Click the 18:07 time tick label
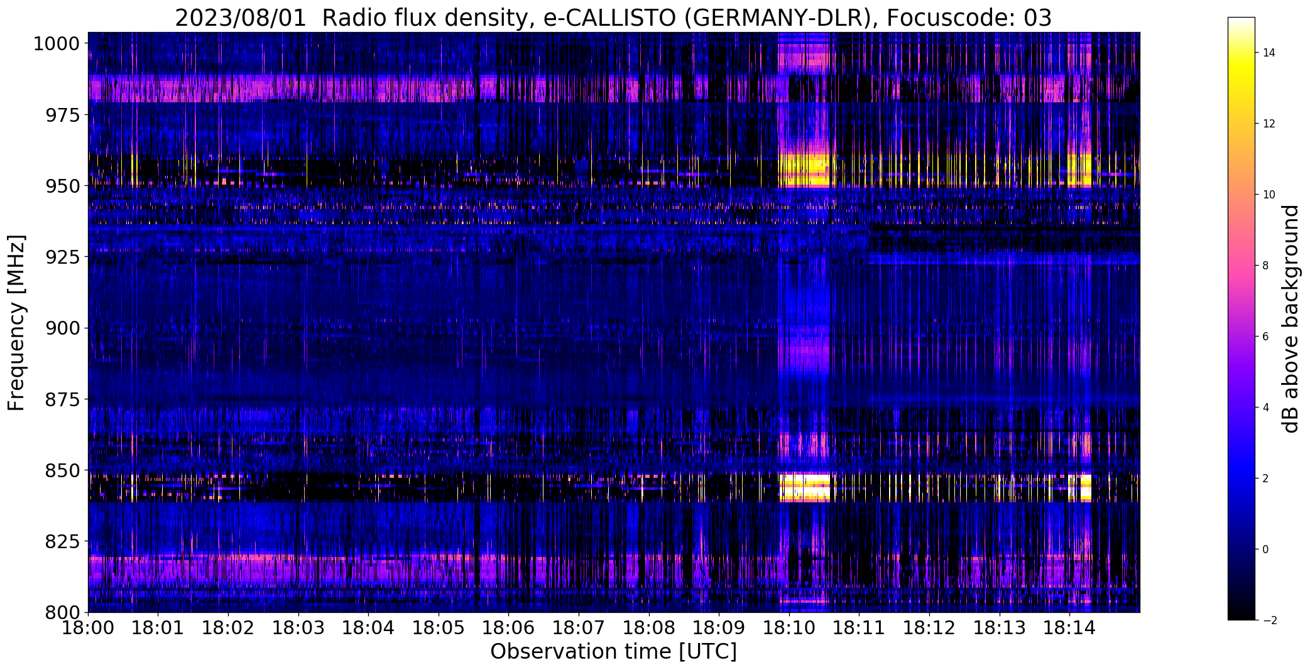This screenshot has height=670, width=1310. coord(579,628)
